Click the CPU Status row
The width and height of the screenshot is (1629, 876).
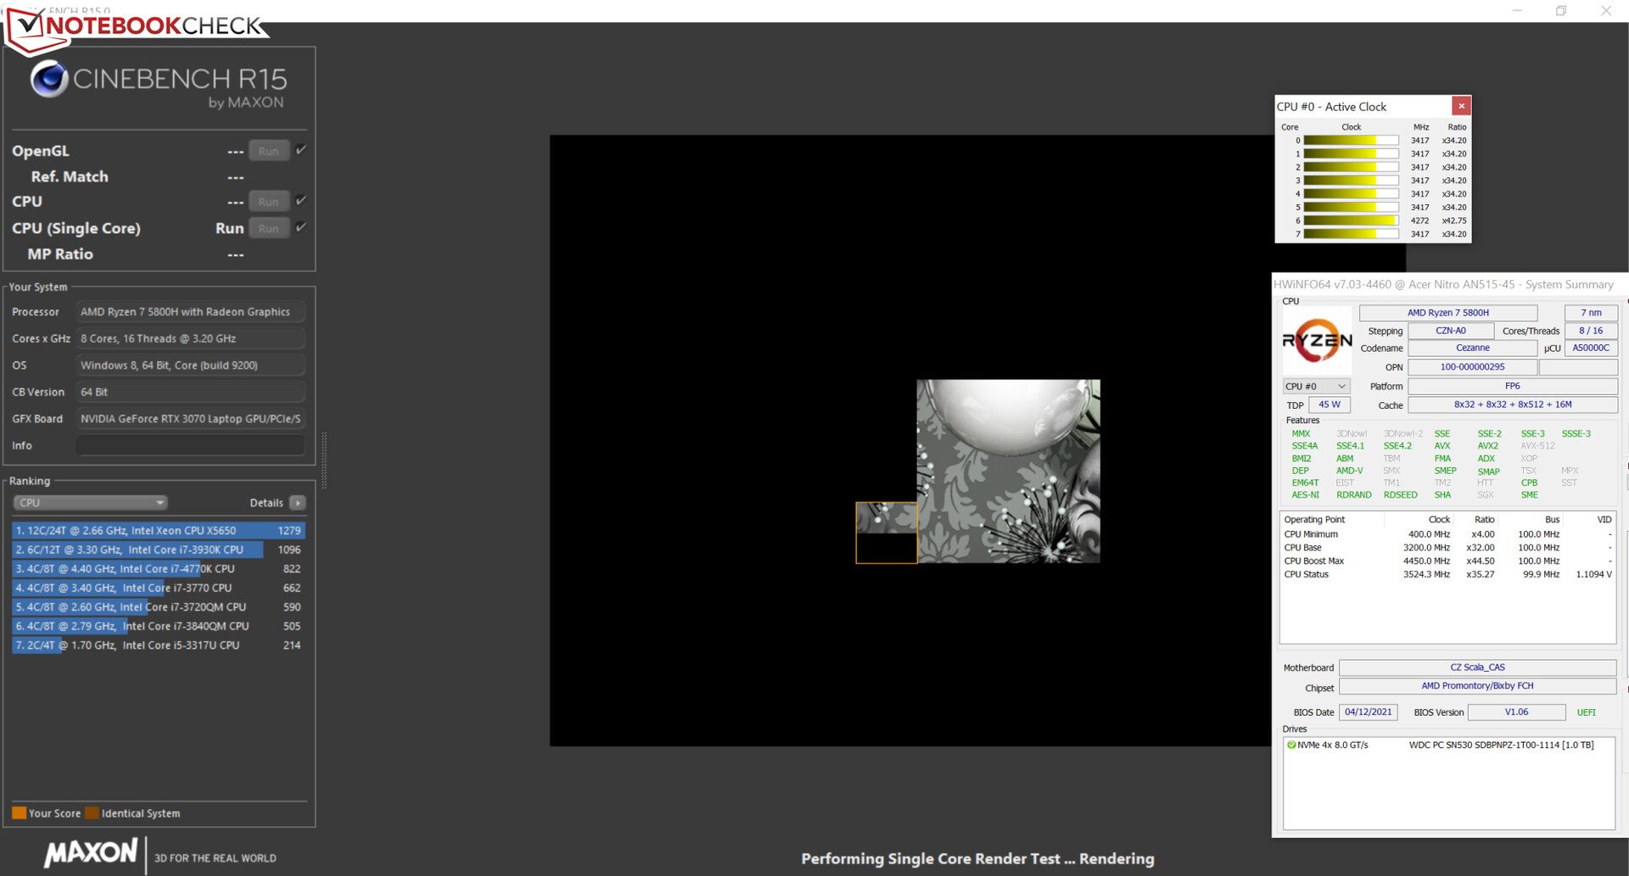click(1447, 575)
